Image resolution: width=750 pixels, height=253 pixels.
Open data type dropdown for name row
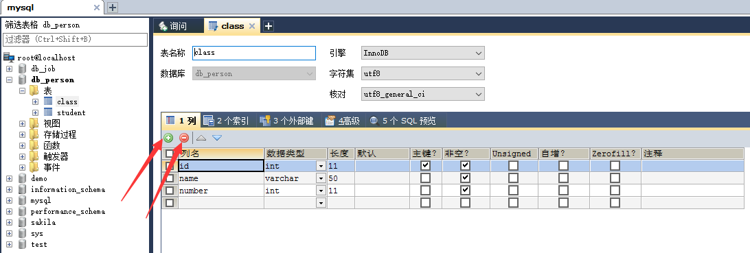(321, 178)
